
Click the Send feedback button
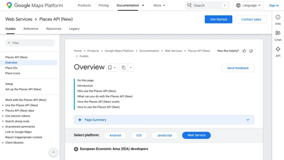click(238, 68)
